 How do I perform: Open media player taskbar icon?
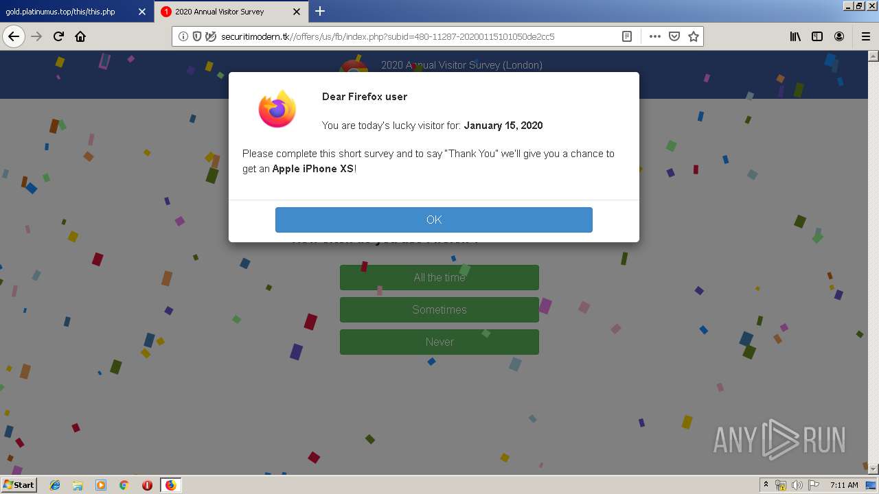click(101, 485)
